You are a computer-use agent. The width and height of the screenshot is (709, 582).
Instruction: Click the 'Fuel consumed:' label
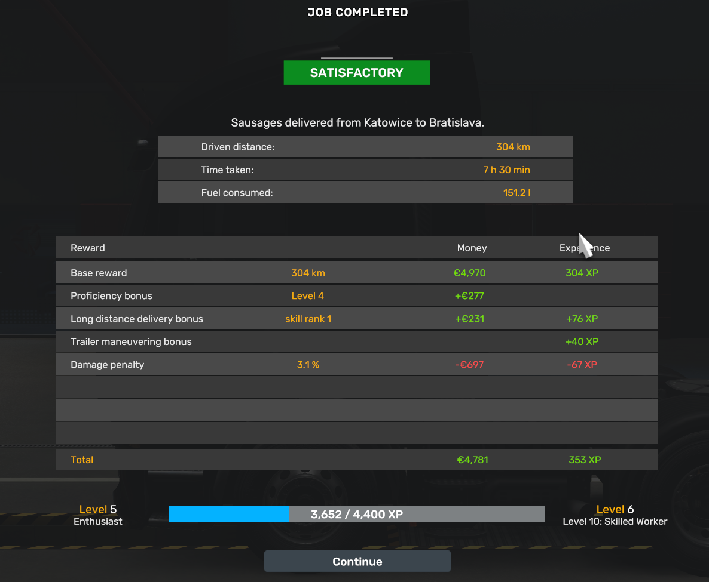coord(237,193)
